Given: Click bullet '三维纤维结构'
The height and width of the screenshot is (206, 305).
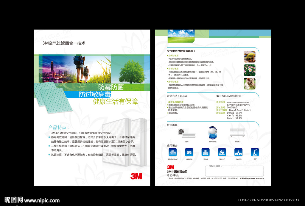Looking at the screenshot, I should pyautogui.click(x=59, y=146).
